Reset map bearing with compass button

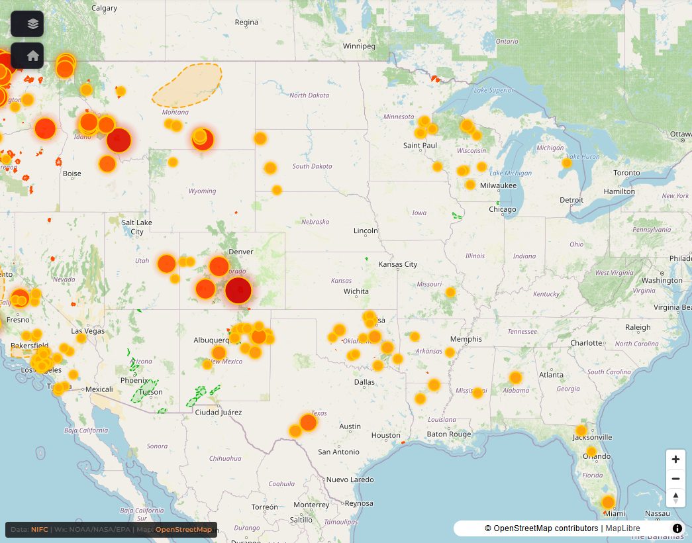[x=675, y=497]
